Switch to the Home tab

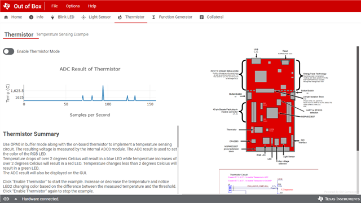13,17
